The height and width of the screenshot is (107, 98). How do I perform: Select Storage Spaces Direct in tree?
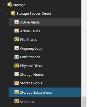click(x=34, y=14)
